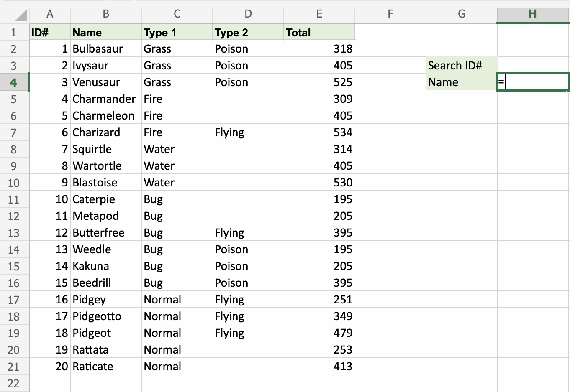Click the Type 1 header cell
The image size is (570, 392).
pos(177,33)
